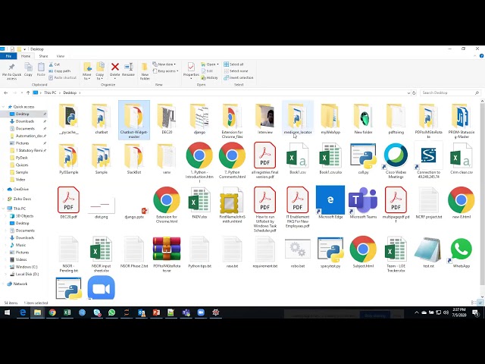This screenshot has width=485, height=364.
Task: Select the django folder
Action: (199, 120)
